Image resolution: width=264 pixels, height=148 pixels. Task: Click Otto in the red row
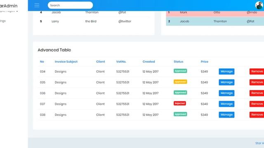[x=217, y=12]
